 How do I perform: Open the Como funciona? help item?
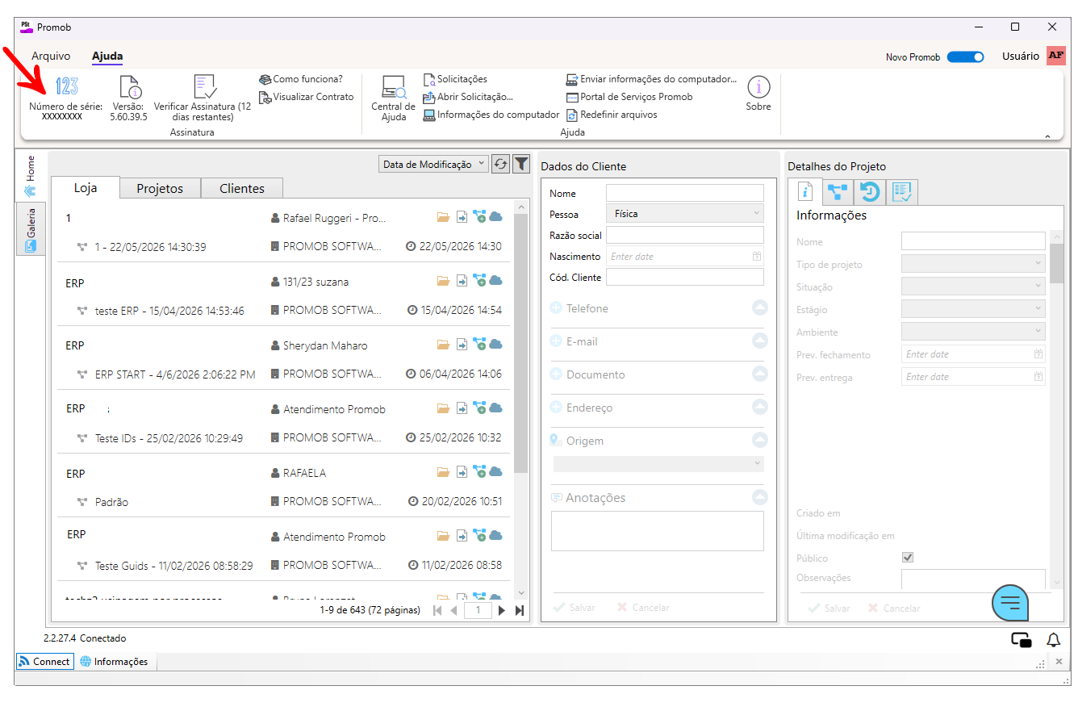click(x=301, y=79)
